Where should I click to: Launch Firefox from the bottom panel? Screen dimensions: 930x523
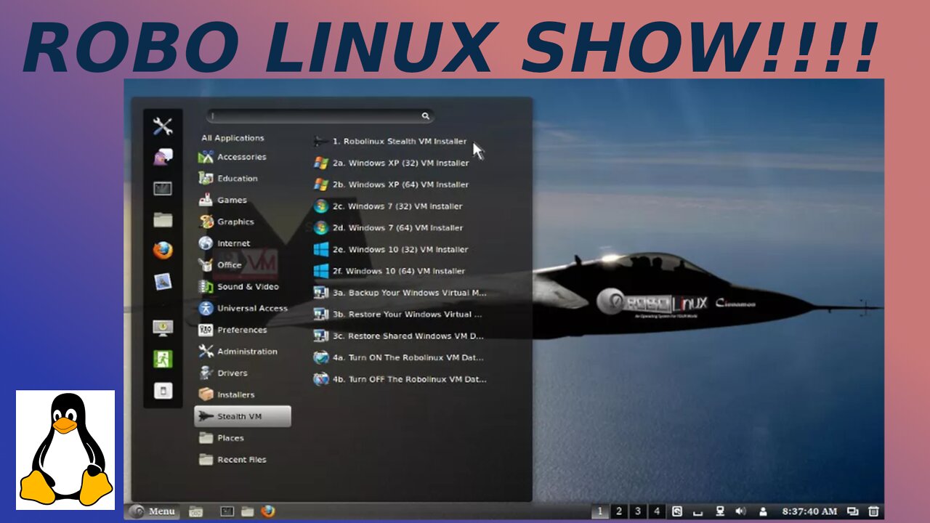[x=268, y=511]
